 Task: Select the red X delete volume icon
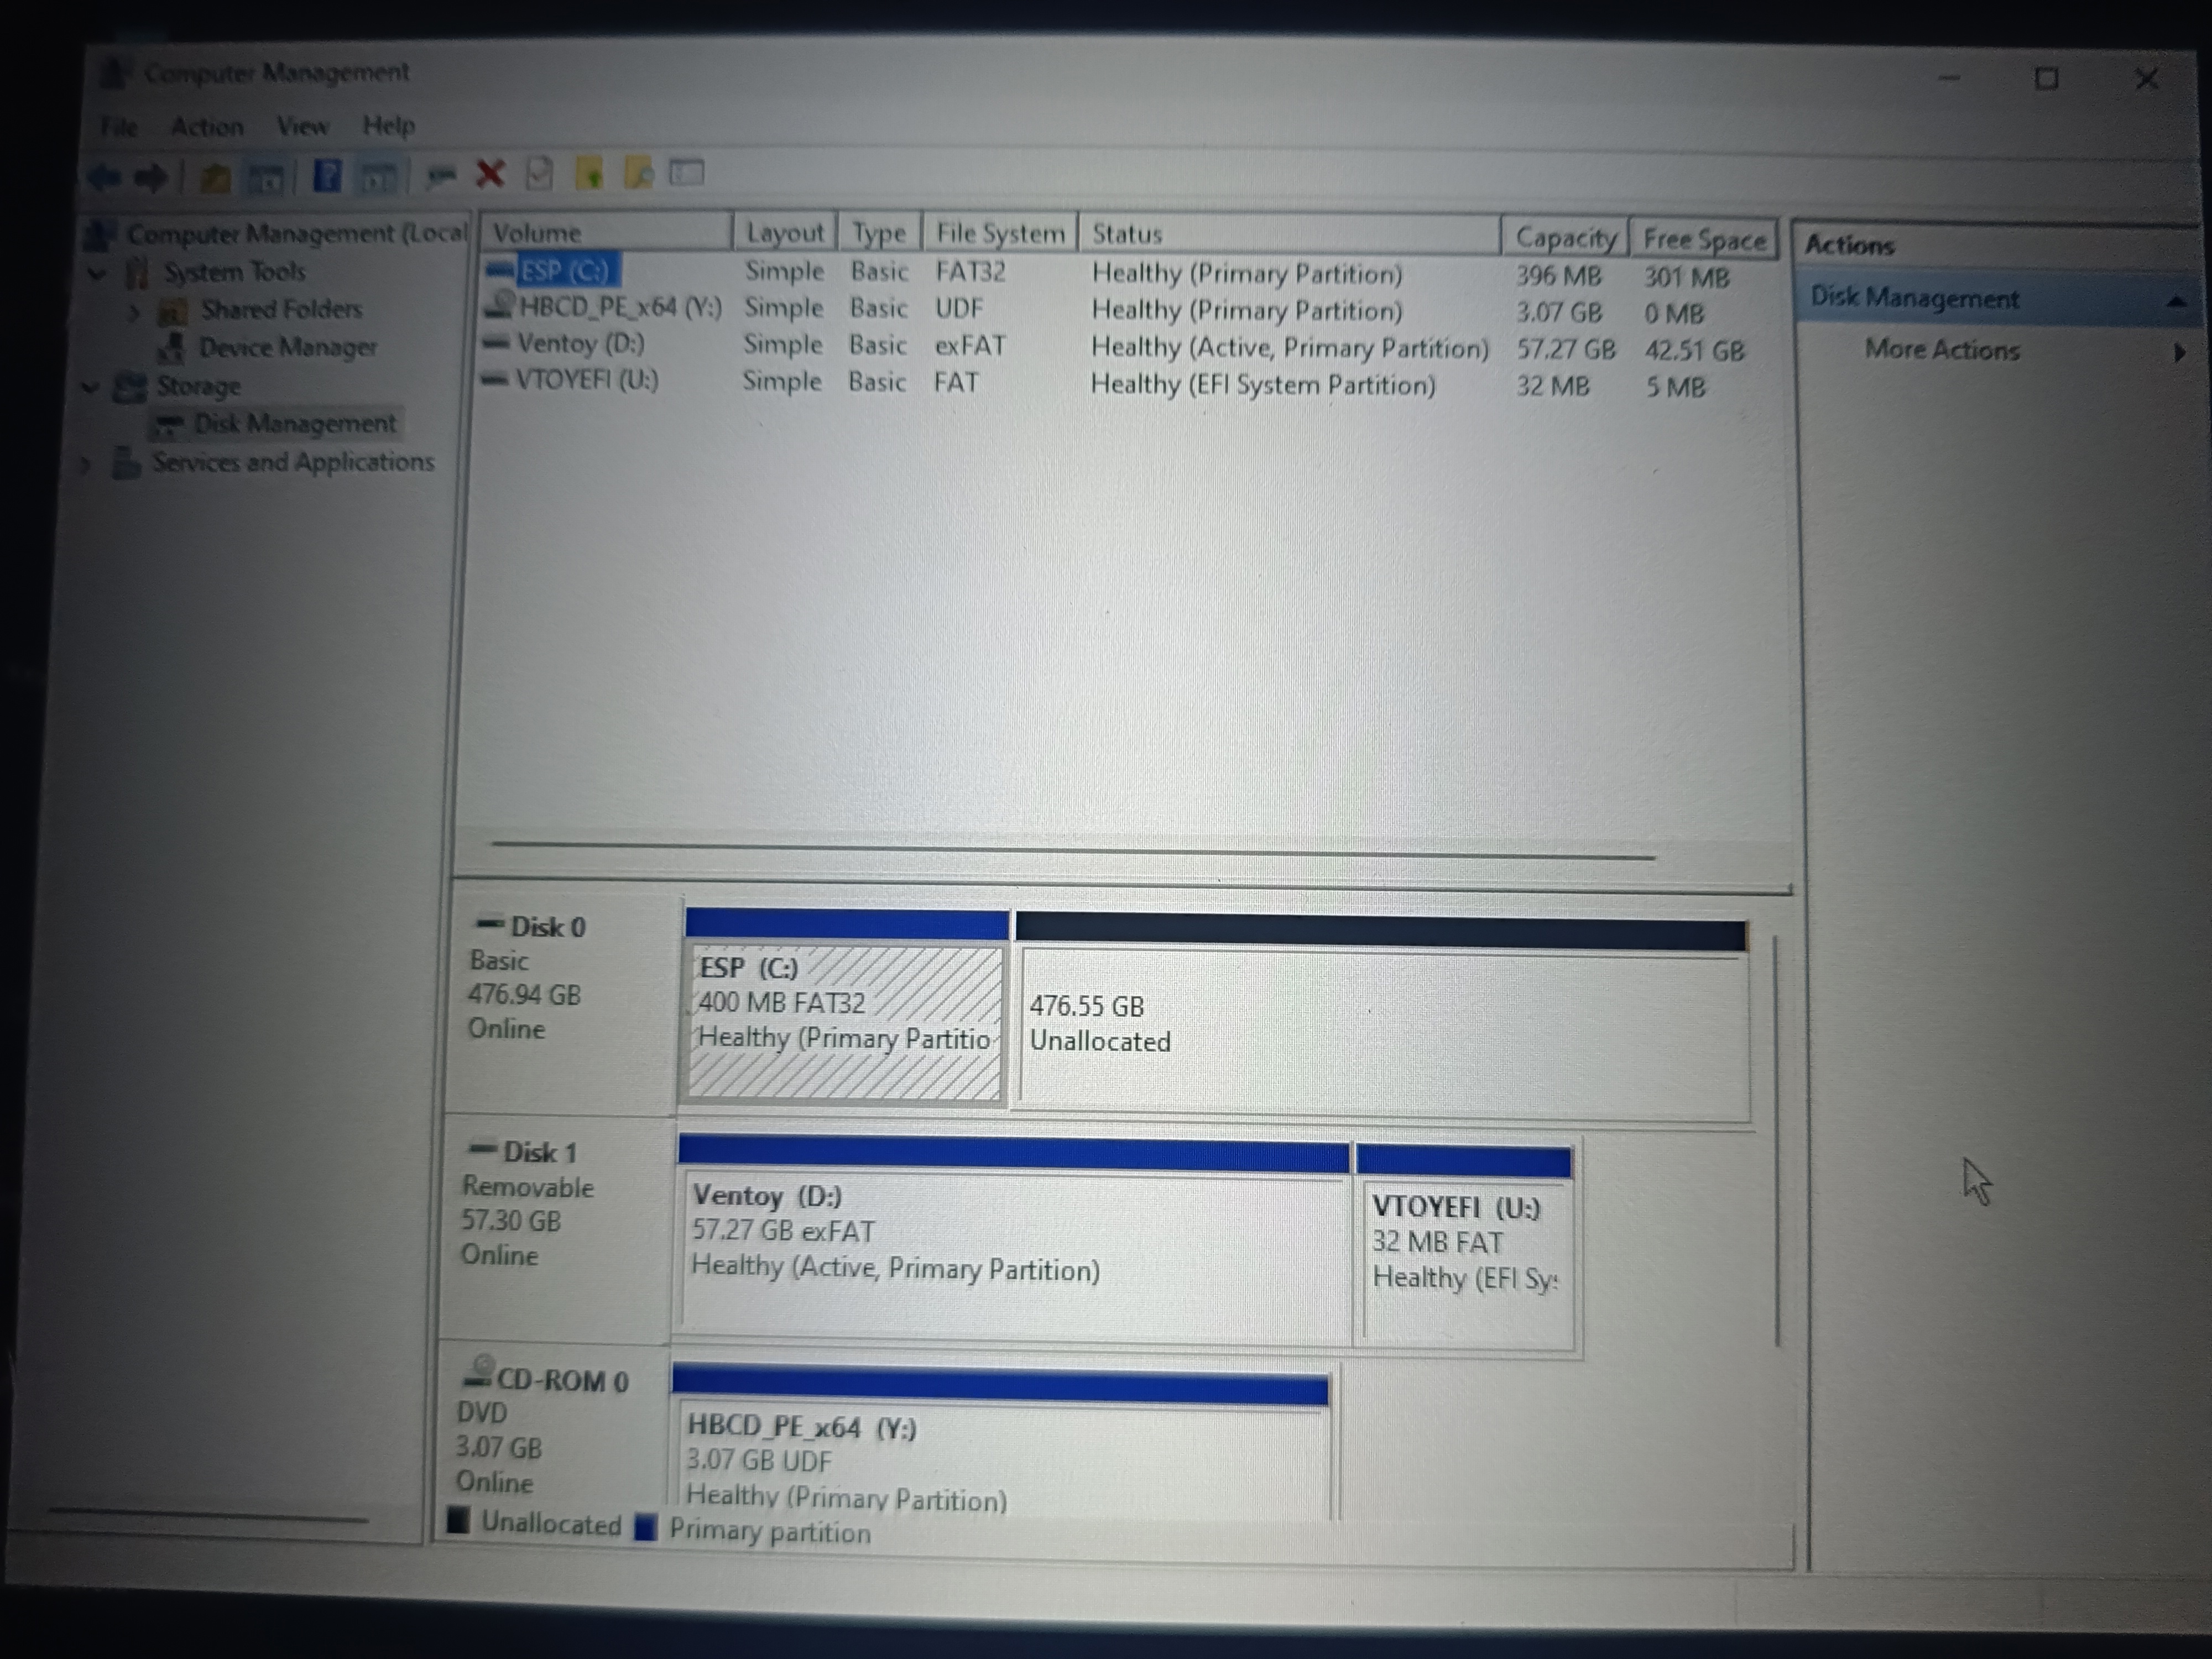489,174
